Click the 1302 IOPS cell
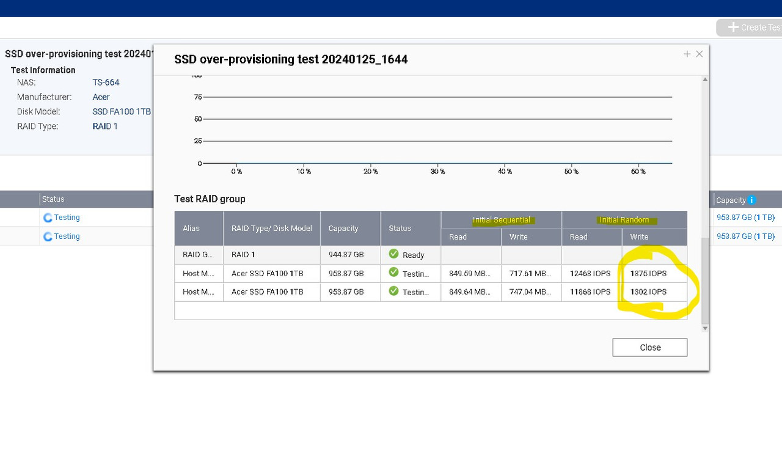The height and width of the screenshot is (451, 782). [x=654, y=292]
